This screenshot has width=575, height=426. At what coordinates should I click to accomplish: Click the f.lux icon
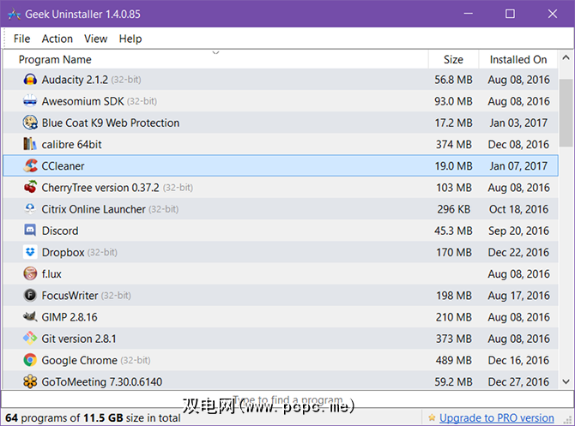point(30,273)
